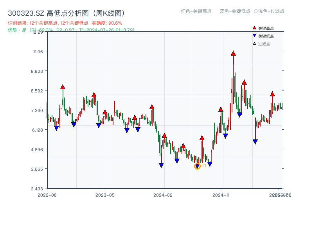This screenshot has width=313, height=235.
Task: Click the 红色-关键高点 header legend text
Action: (x=196, y=11)
